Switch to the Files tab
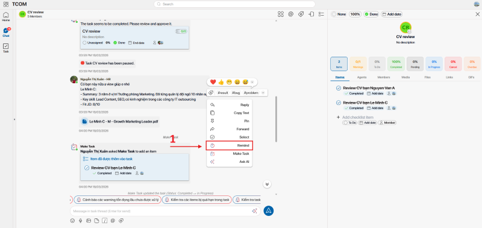Viewport: 482px width, 228px height. pos(427,77)
